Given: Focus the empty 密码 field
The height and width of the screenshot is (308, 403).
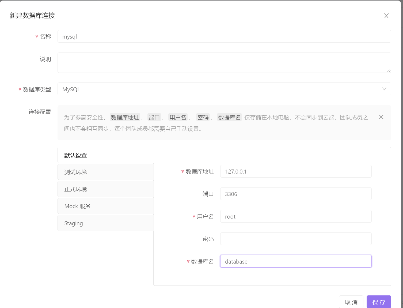Looking at the screenshot, I should click(x=296, y=239).
